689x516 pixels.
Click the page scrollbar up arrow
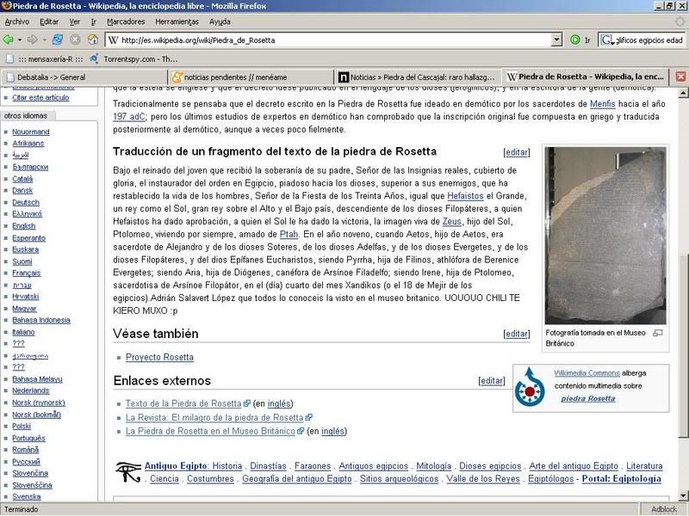pyautogui.click(x=683, y=93)
